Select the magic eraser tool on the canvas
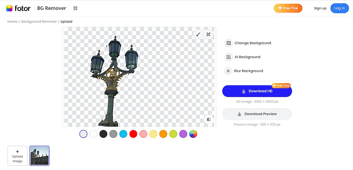Image resolution: width=353 pixels, height=170 pixels. click(208, 34)
